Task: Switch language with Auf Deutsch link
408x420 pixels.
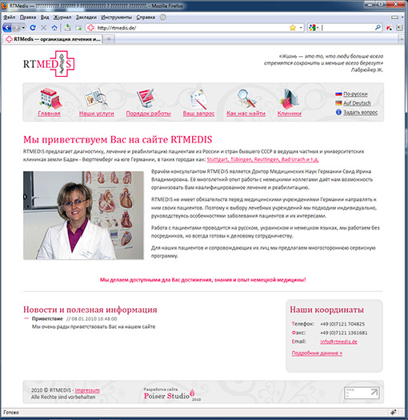Action: (x=357, y=103)
